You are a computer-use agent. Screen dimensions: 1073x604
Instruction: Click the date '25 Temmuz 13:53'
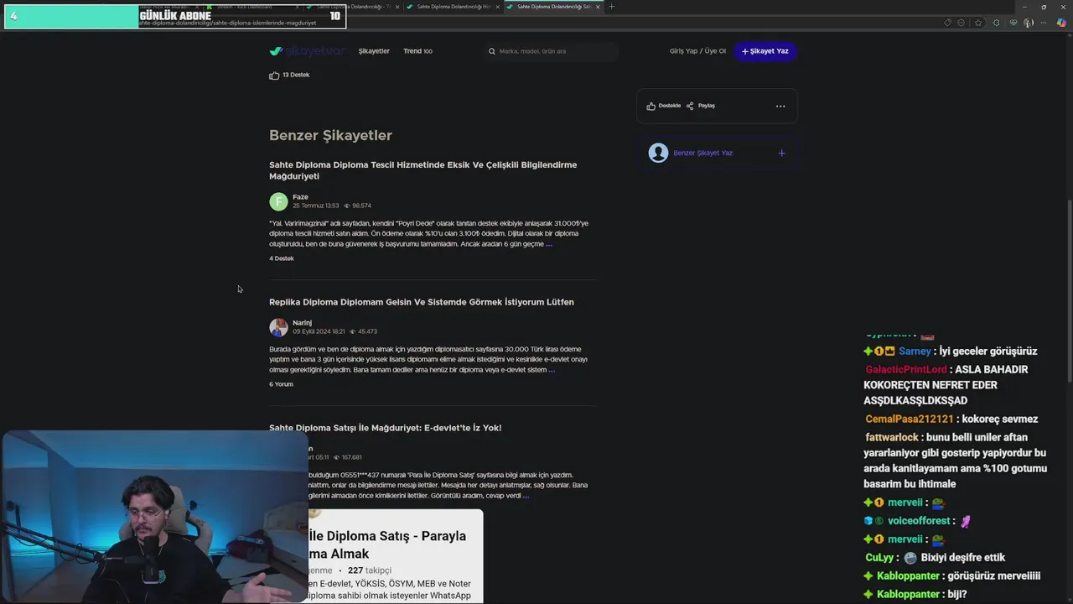pos(316,206)
